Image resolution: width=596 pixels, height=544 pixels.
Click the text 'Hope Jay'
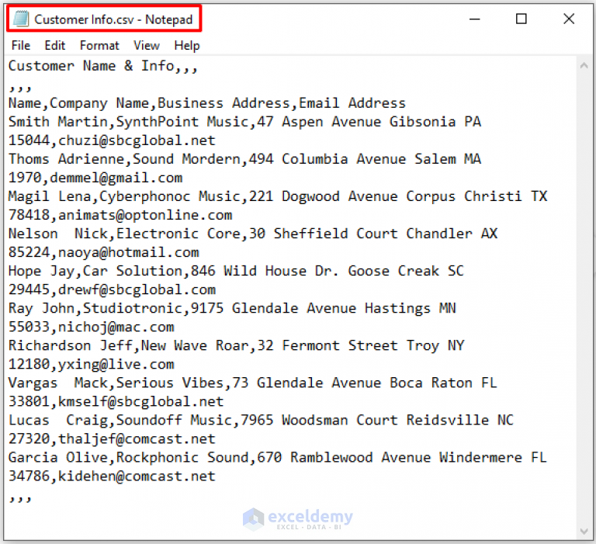click(x=41, y=271)
